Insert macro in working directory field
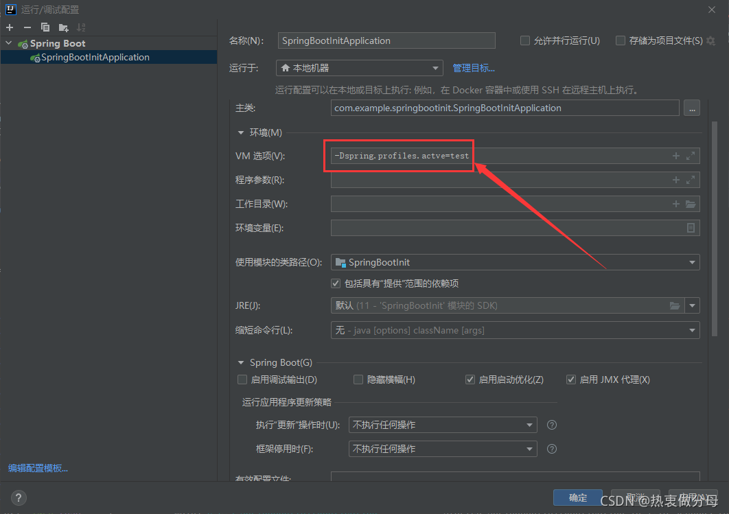Screen dimensions: 729x514 (676, 204)
